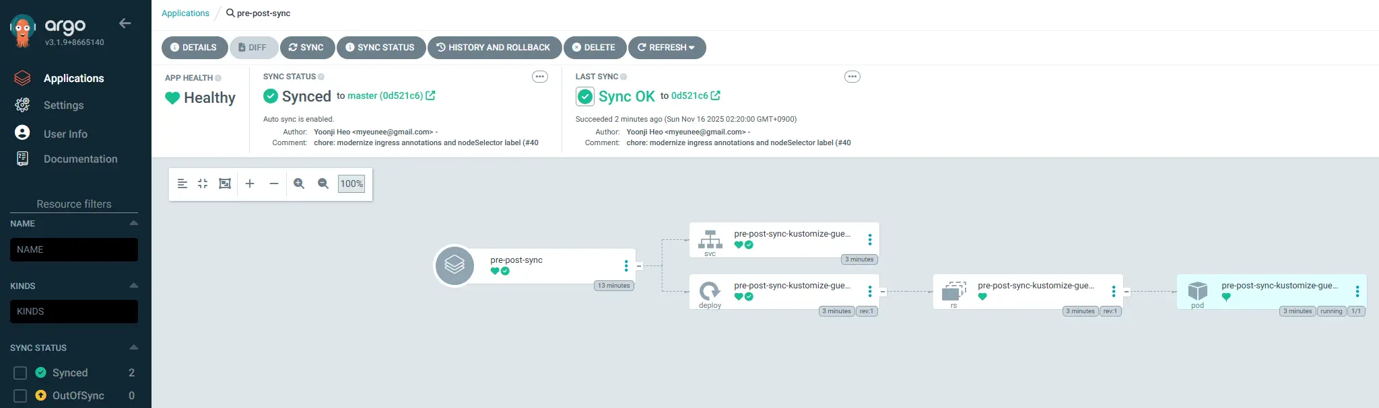Open more options in Sync Status panel
The height and width of the screenshot is (408, 1379).
click(540, 77)
